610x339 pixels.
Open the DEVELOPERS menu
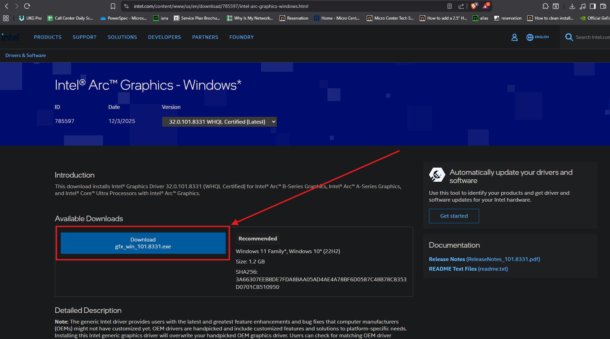click(165, 37)
